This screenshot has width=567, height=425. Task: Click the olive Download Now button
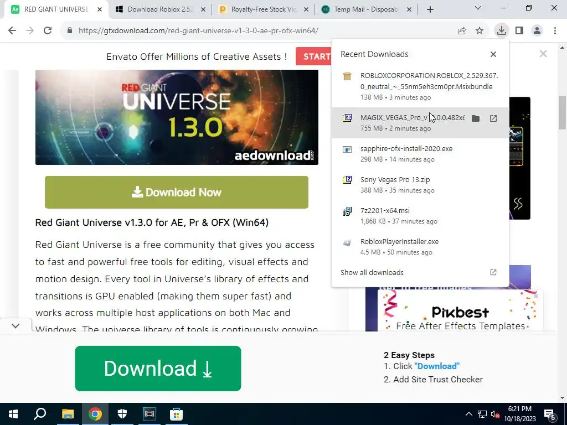177,192
